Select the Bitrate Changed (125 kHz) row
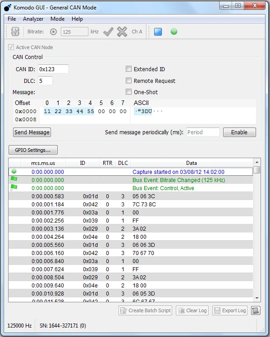 [x=131, y=180]
